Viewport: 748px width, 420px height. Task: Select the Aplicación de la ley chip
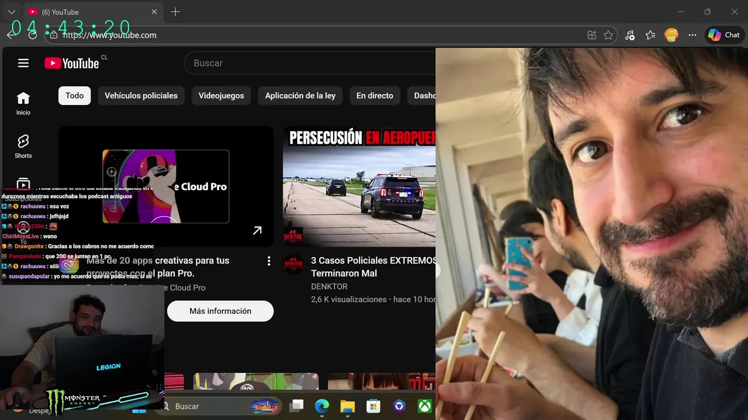pos(300,96)
